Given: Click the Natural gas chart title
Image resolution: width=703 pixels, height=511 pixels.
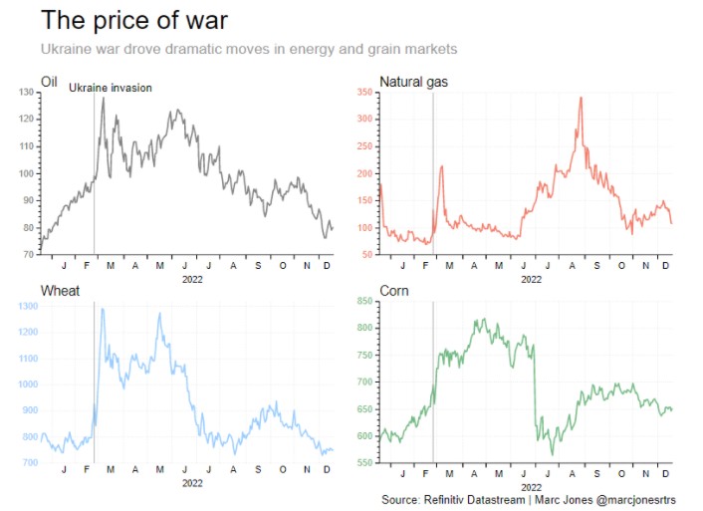Looking at the screenshot, I should click(413, 81).
